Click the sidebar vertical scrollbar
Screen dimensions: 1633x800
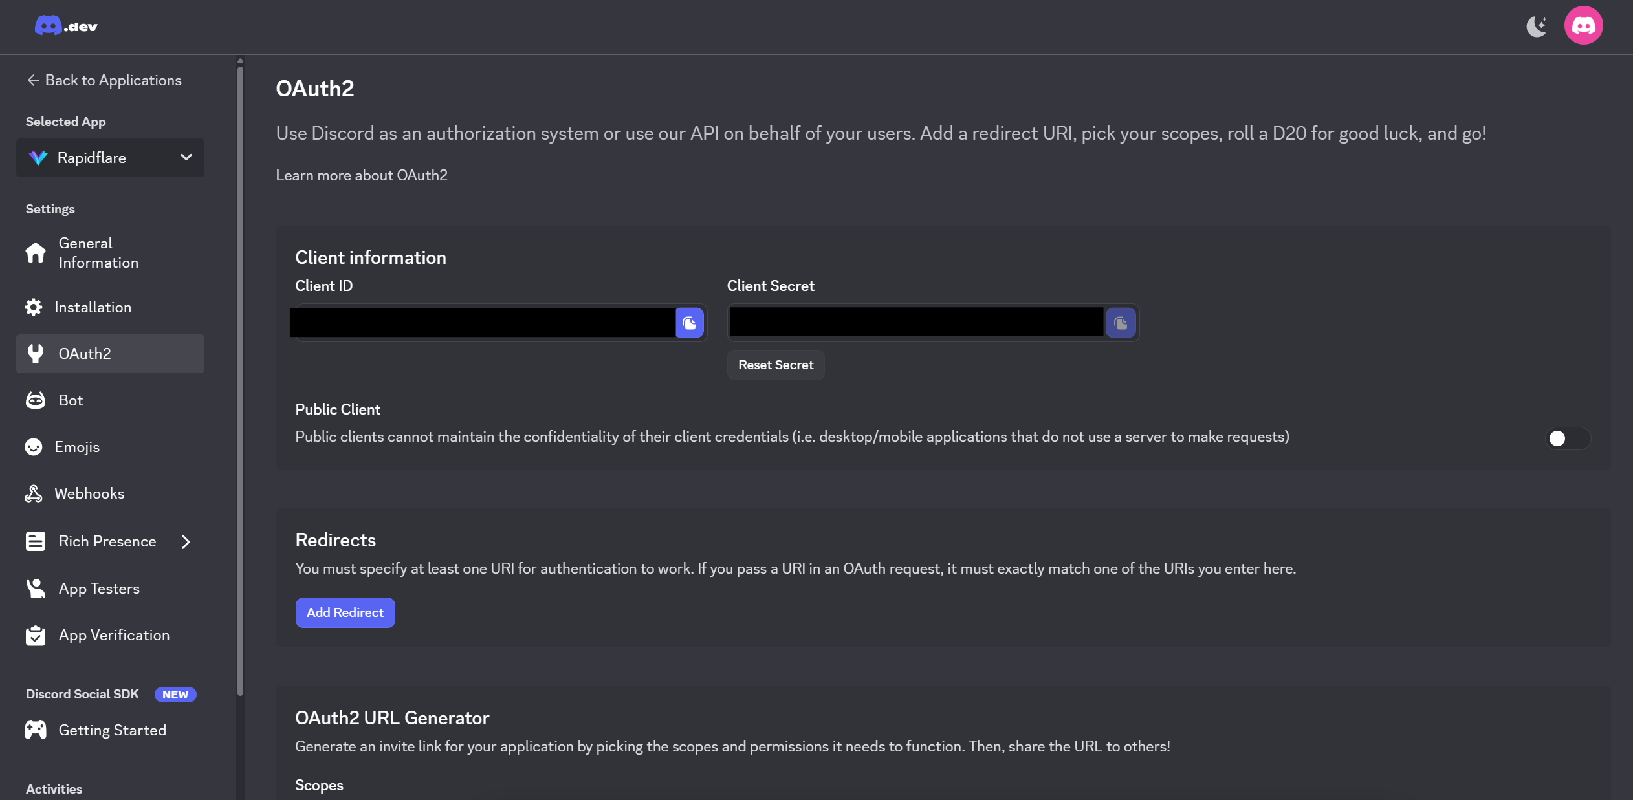coord(240,375)
